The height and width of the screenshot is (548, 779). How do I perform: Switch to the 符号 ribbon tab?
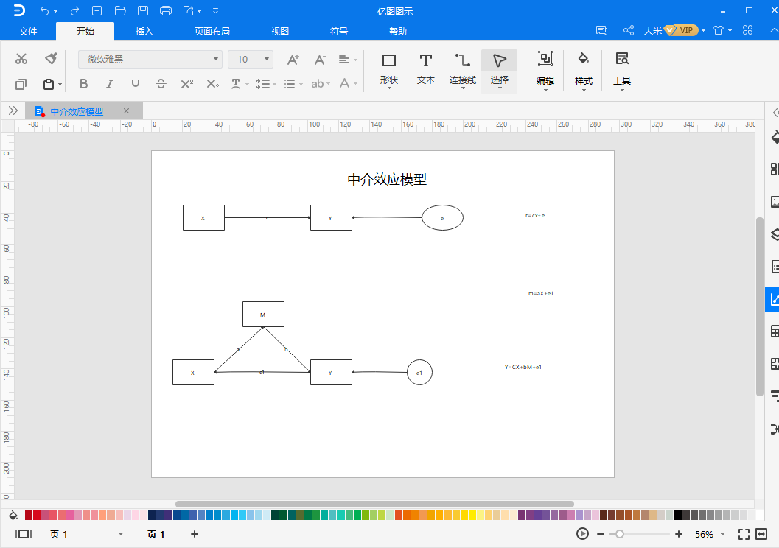[339, 31]
